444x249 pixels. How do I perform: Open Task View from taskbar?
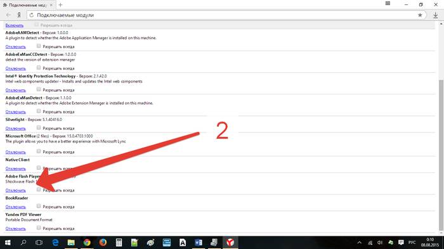pos(39,243)
